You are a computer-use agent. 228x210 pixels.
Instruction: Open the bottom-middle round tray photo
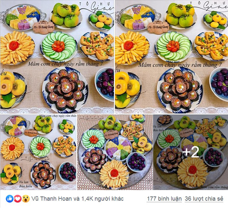click(115, 152)
